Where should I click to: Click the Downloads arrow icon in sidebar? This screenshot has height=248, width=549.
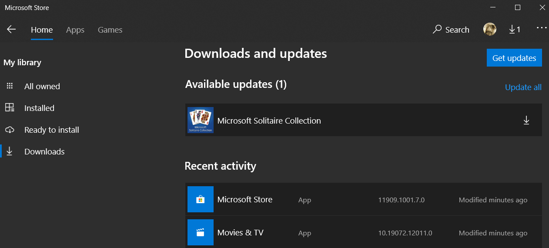coord(10,151)
